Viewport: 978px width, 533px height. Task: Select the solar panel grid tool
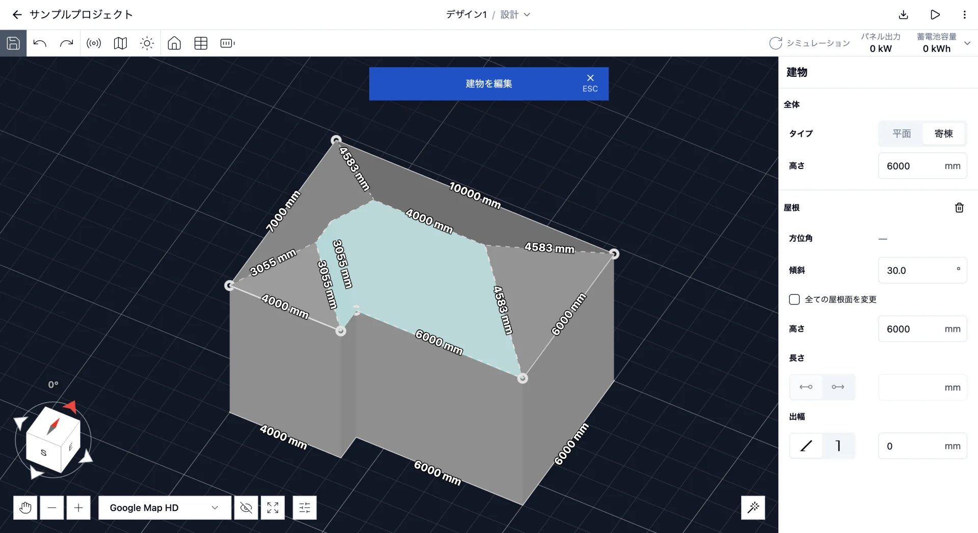click(x=201, y=43)
